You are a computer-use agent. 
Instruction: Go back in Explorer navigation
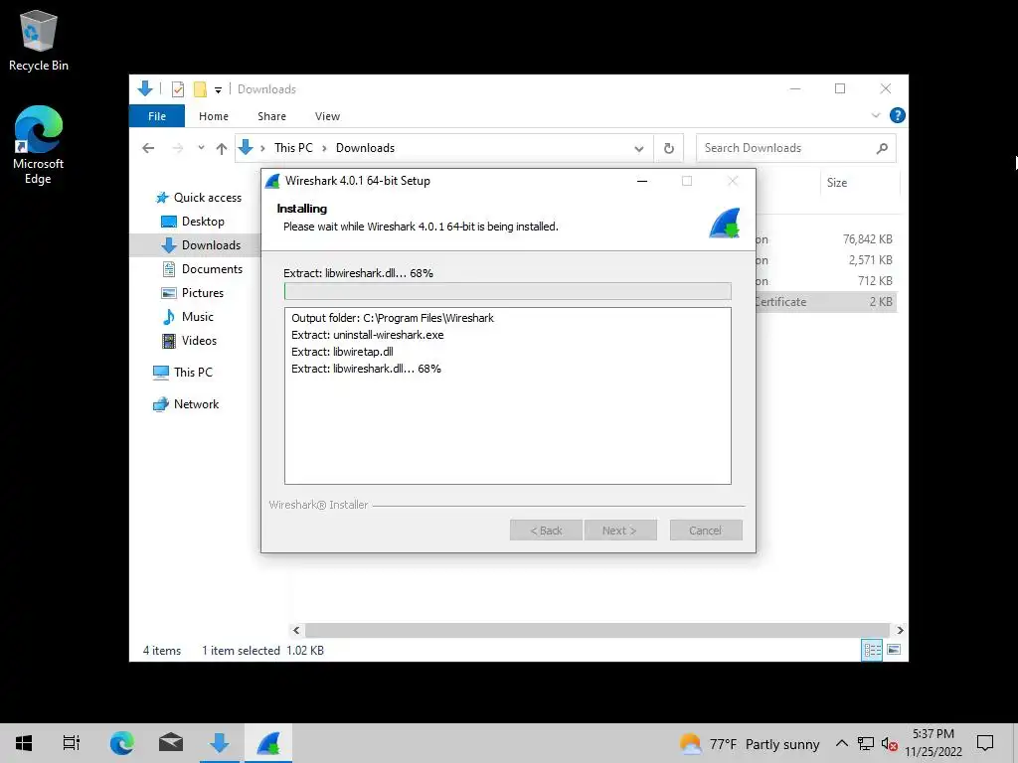[x=148, y=148]
